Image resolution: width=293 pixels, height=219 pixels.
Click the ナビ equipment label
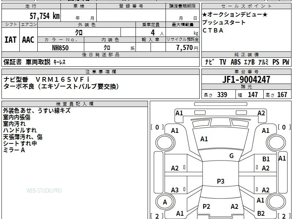pyautogui.click(x=210, y=62)
